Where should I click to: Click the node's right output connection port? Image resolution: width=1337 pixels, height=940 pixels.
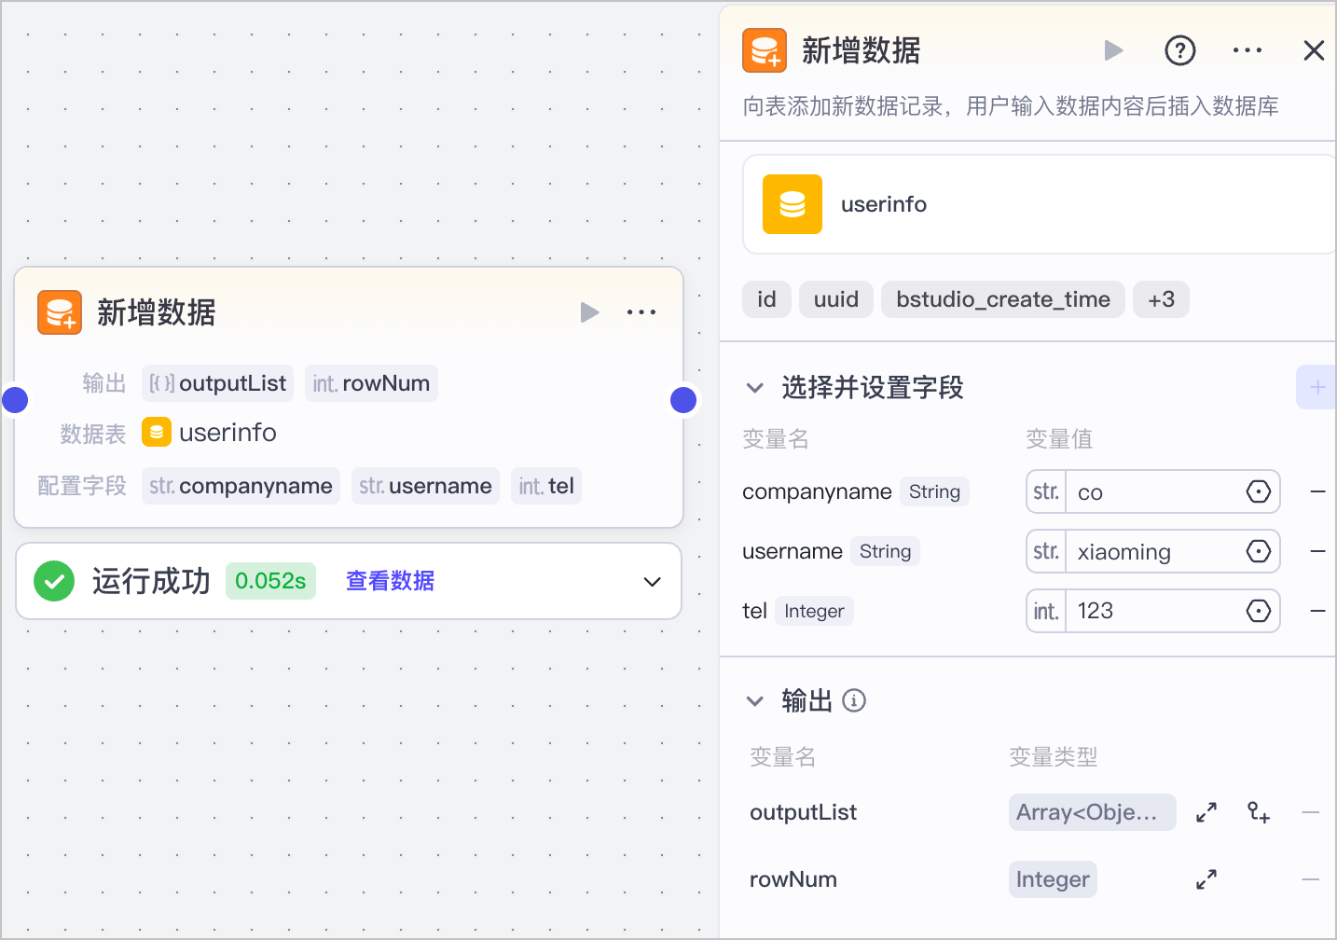click(683, 400)
